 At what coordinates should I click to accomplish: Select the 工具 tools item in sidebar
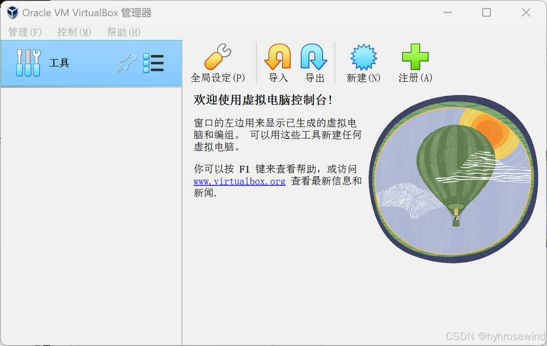coord(91,63)
